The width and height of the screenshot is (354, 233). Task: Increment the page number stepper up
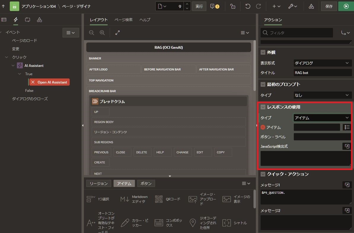tap(187, 4)
